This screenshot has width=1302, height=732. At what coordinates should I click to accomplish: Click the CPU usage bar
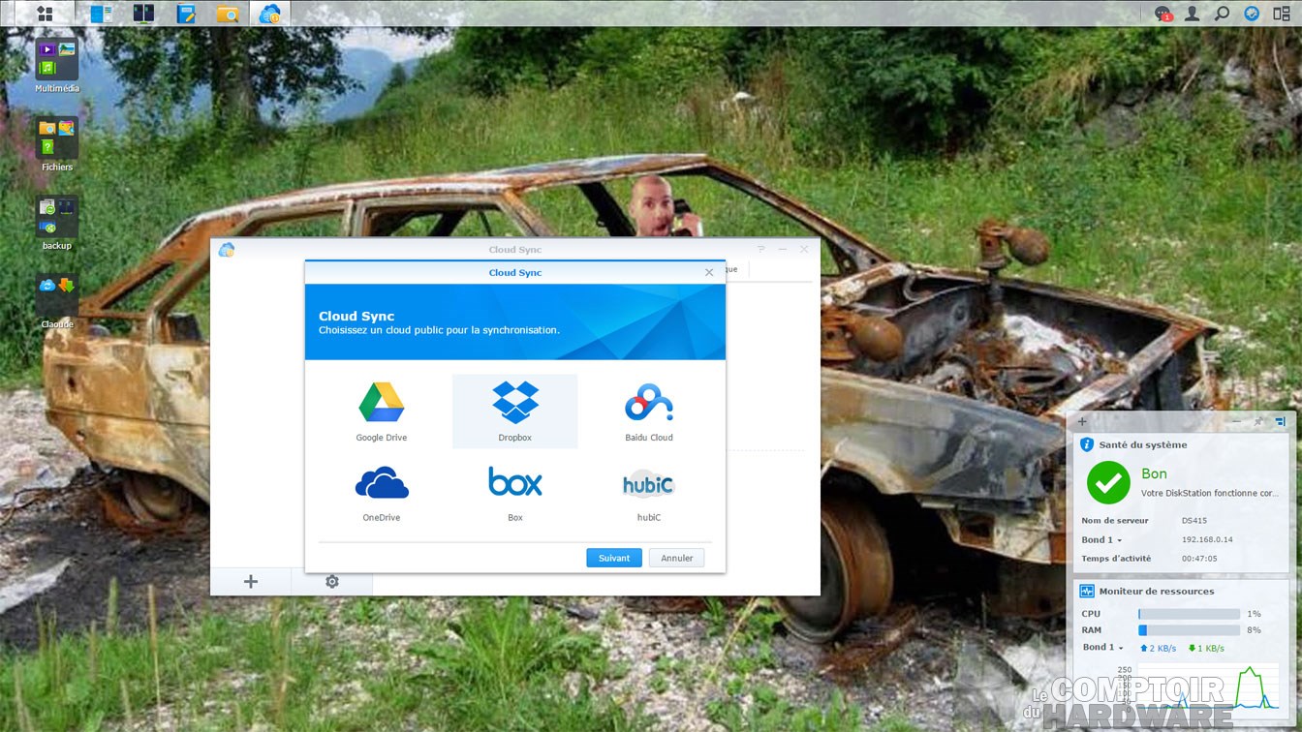1189,614
